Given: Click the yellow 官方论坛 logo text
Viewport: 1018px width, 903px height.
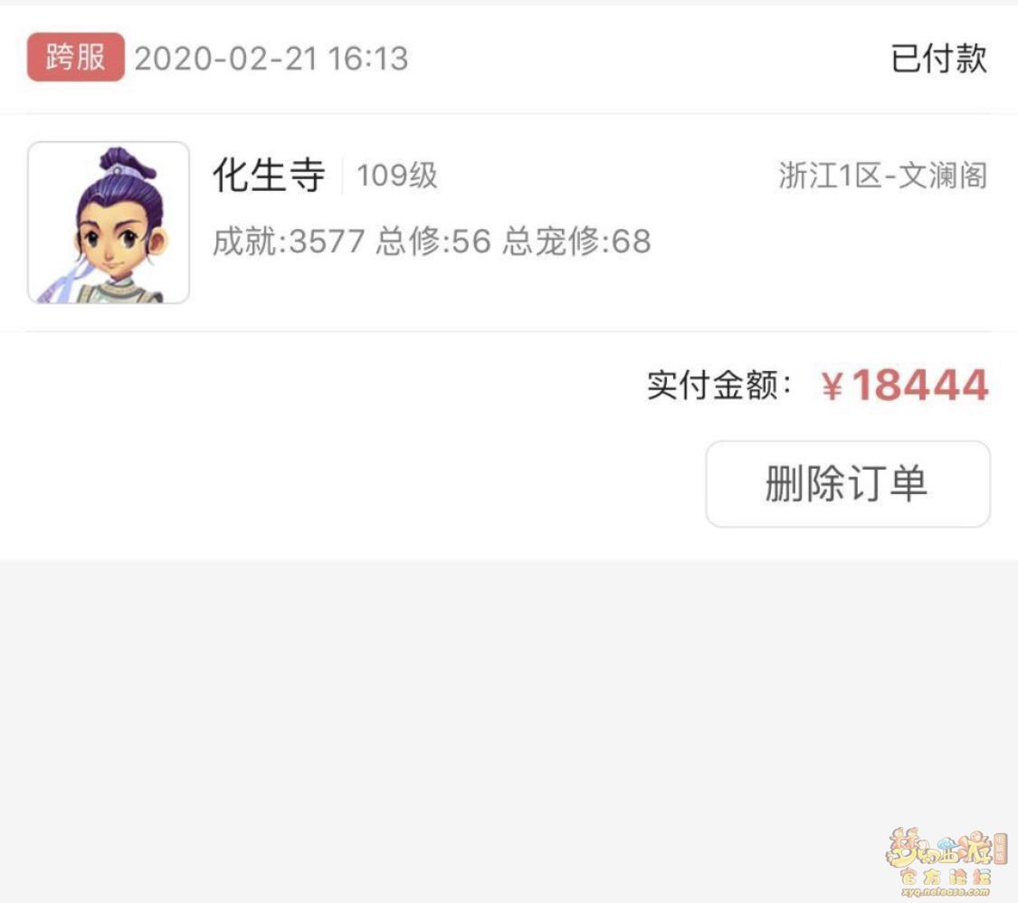Looking at the screenshot, I should tap(945, 877).
